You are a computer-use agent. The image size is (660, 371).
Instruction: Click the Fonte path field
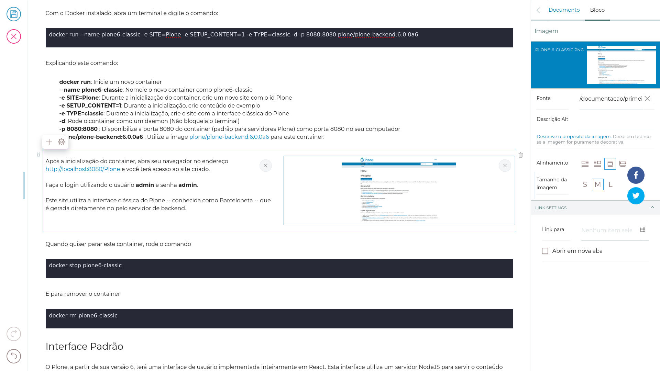[611, 99]
